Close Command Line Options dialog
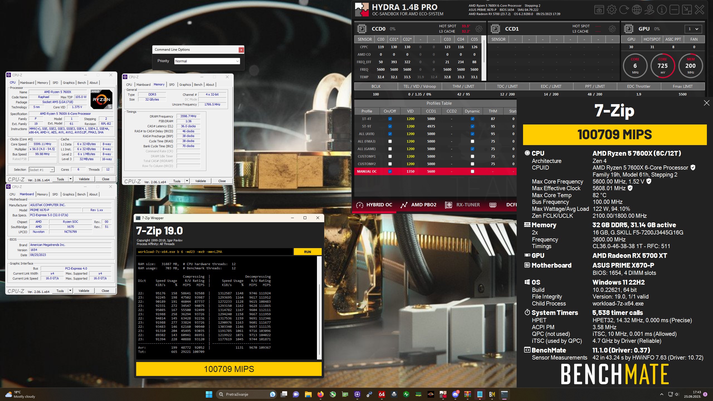The height and width of the screenshot is (401, 713). [x=241, y=50]
